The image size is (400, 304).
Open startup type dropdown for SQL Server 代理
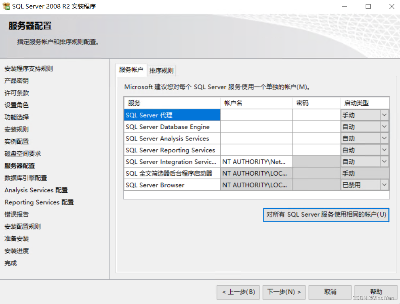(384, 115)
